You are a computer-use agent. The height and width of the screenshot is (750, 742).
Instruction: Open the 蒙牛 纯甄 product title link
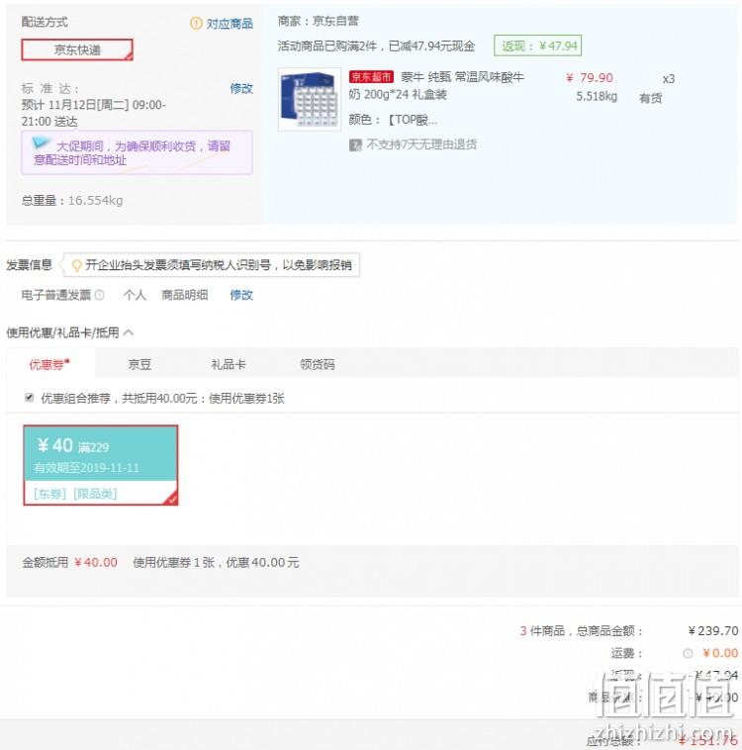436,86
